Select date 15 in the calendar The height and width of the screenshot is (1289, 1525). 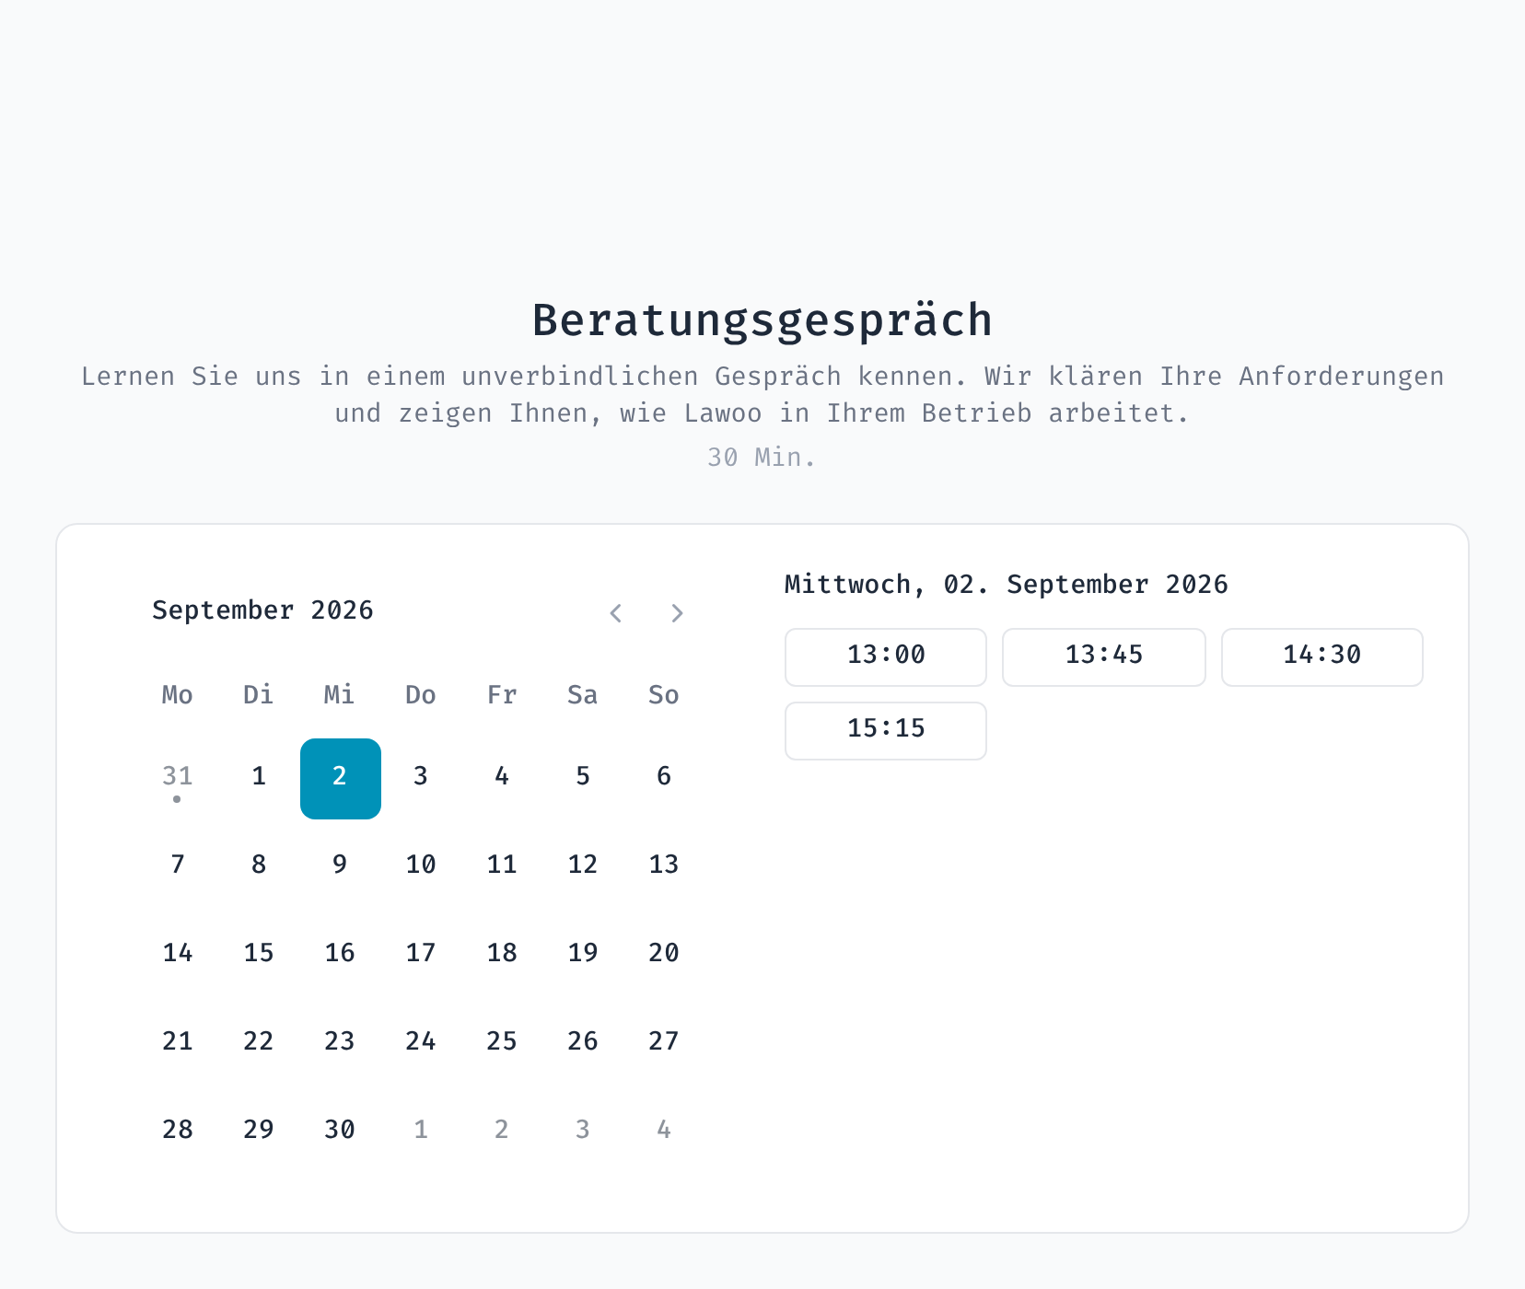259,956
